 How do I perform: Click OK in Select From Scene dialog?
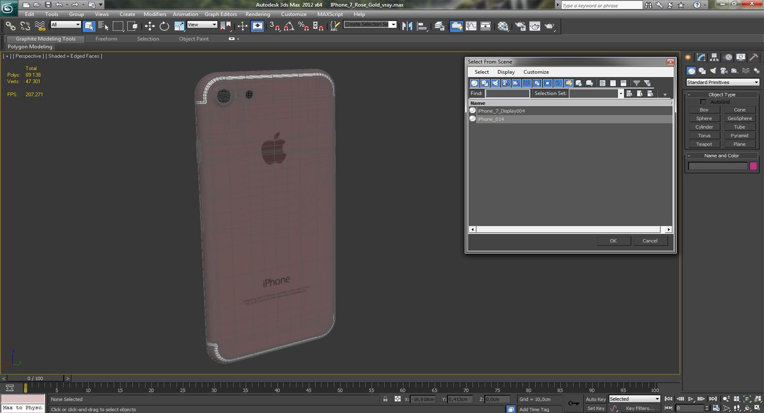tap(613, 241)
